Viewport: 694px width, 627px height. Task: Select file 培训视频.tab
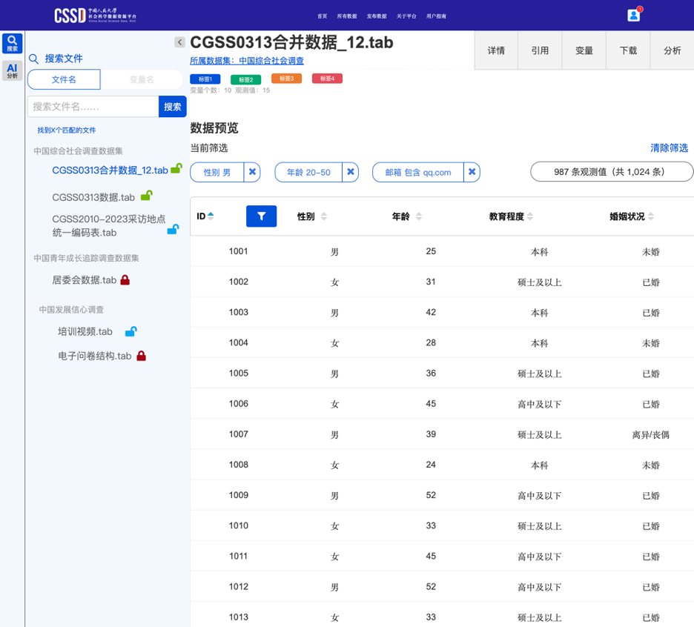point(85,331)
